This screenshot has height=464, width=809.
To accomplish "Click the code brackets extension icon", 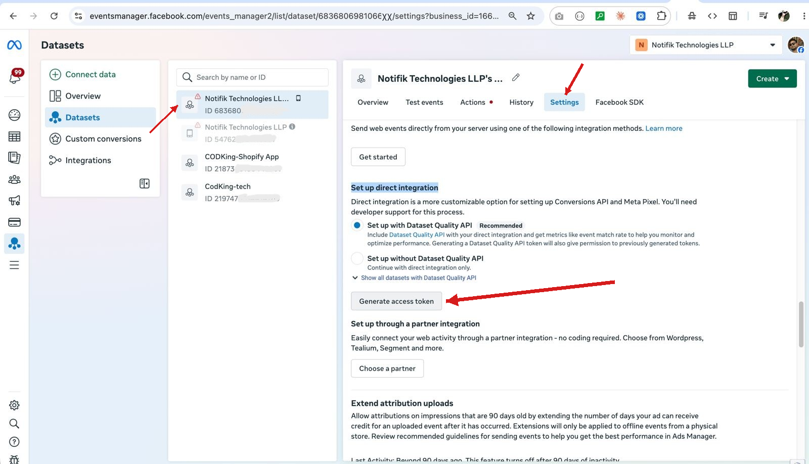I will (x=712, y=16).
